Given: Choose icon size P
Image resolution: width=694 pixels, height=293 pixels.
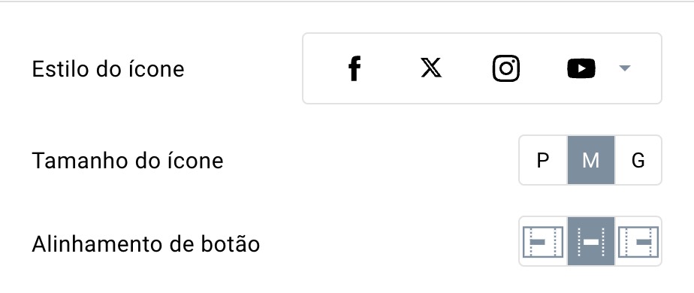Looking at the screenshot, I should coord(543,160).
